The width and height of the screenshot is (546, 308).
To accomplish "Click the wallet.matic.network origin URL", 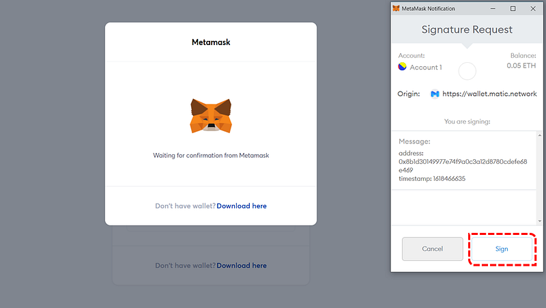I will pos(489,94).
